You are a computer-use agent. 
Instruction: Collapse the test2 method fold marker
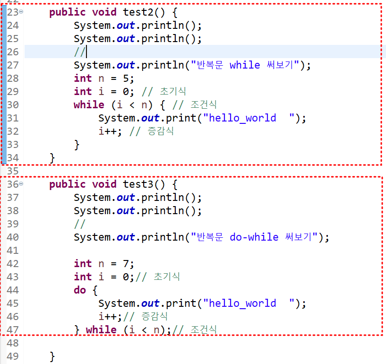(x=21, y=11)
